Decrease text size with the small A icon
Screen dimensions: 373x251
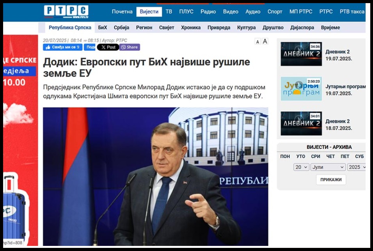[x=258, y=42]
